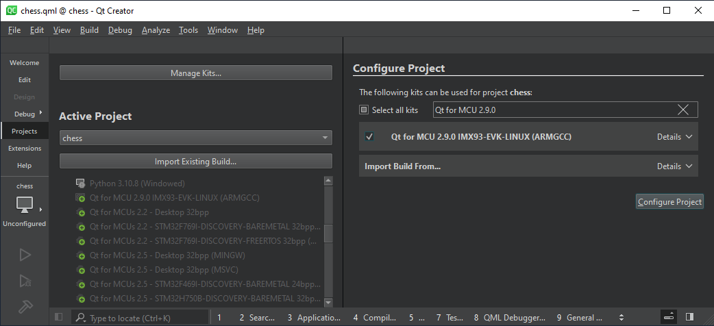The image size is (714, 326).
Task: Open the Analyze menu
Action: [x=156, y=30]
